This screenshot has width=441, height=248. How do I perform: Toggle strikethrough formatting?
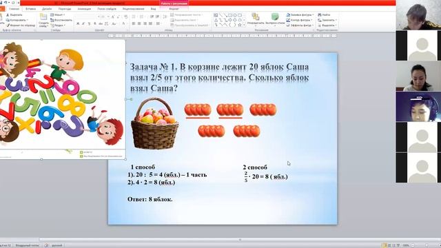pos(101,24)
